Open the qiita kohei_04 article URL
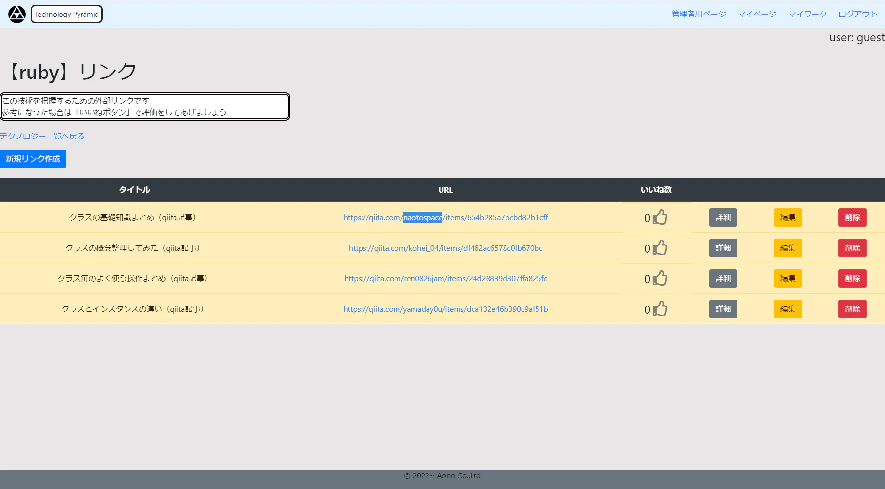This screenshot has height=489, width=885. click(x=445, y=248)
